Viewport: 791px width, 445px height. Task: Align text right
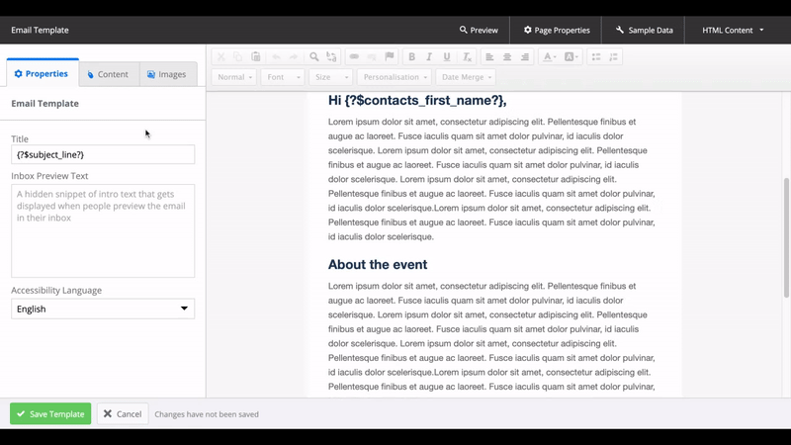click(x=525, y=56)
